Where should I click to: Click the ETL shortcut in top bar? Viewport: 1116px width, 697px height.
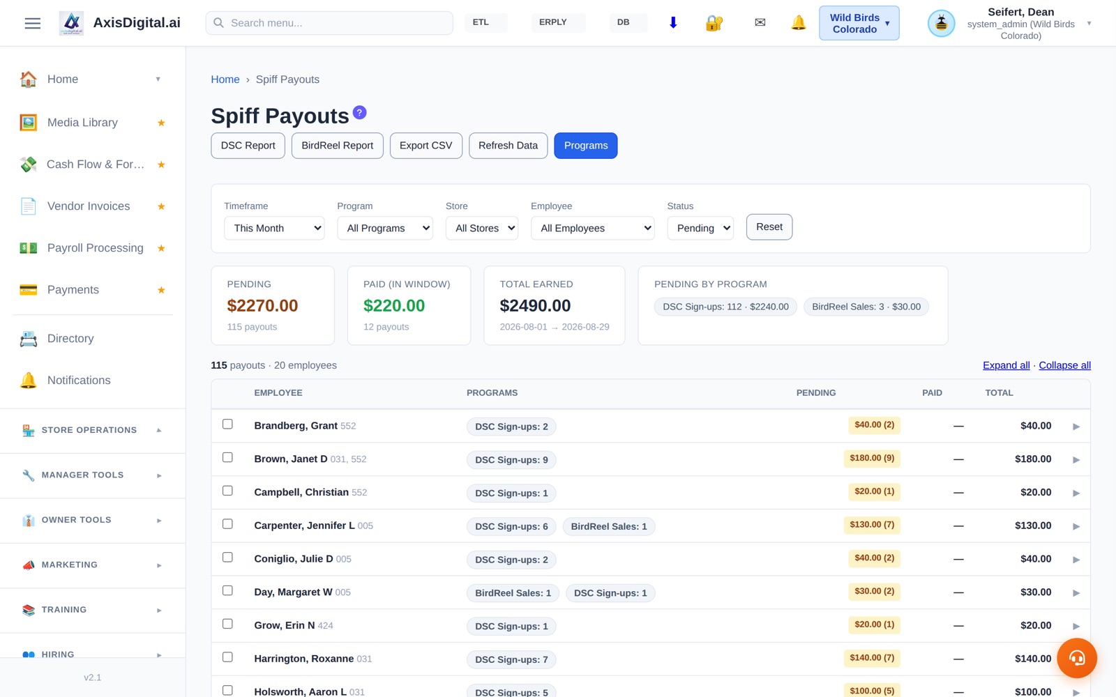[485, 22]
